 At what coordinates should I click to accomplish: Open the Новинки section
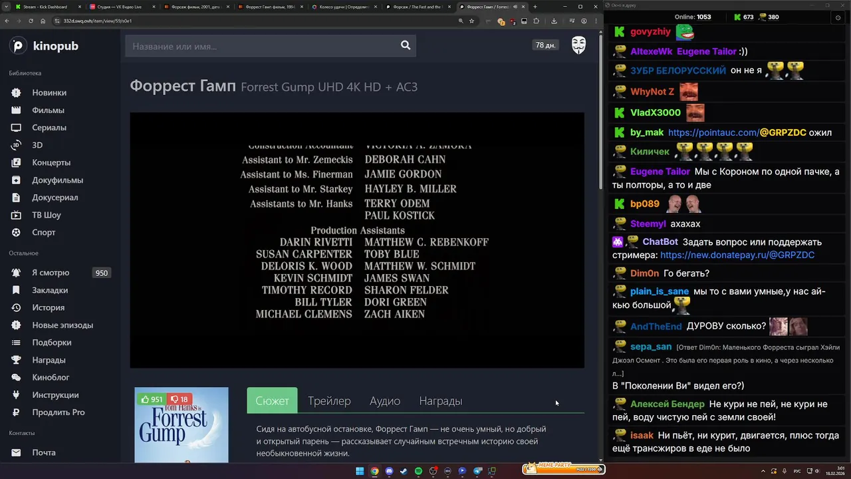(49, 92)
